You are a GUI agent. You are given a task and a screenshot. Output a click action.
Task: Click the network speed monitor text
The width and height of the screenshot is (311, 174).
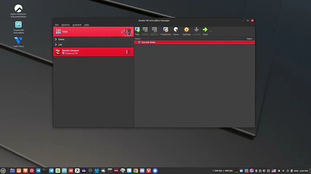tap(222, 171)
